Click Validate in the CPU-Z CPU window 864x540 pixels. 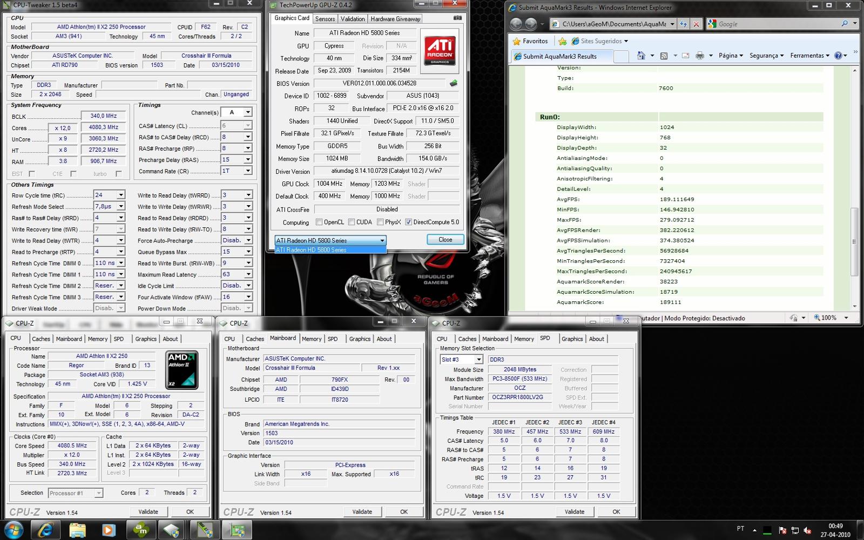(x=148, y=512)
